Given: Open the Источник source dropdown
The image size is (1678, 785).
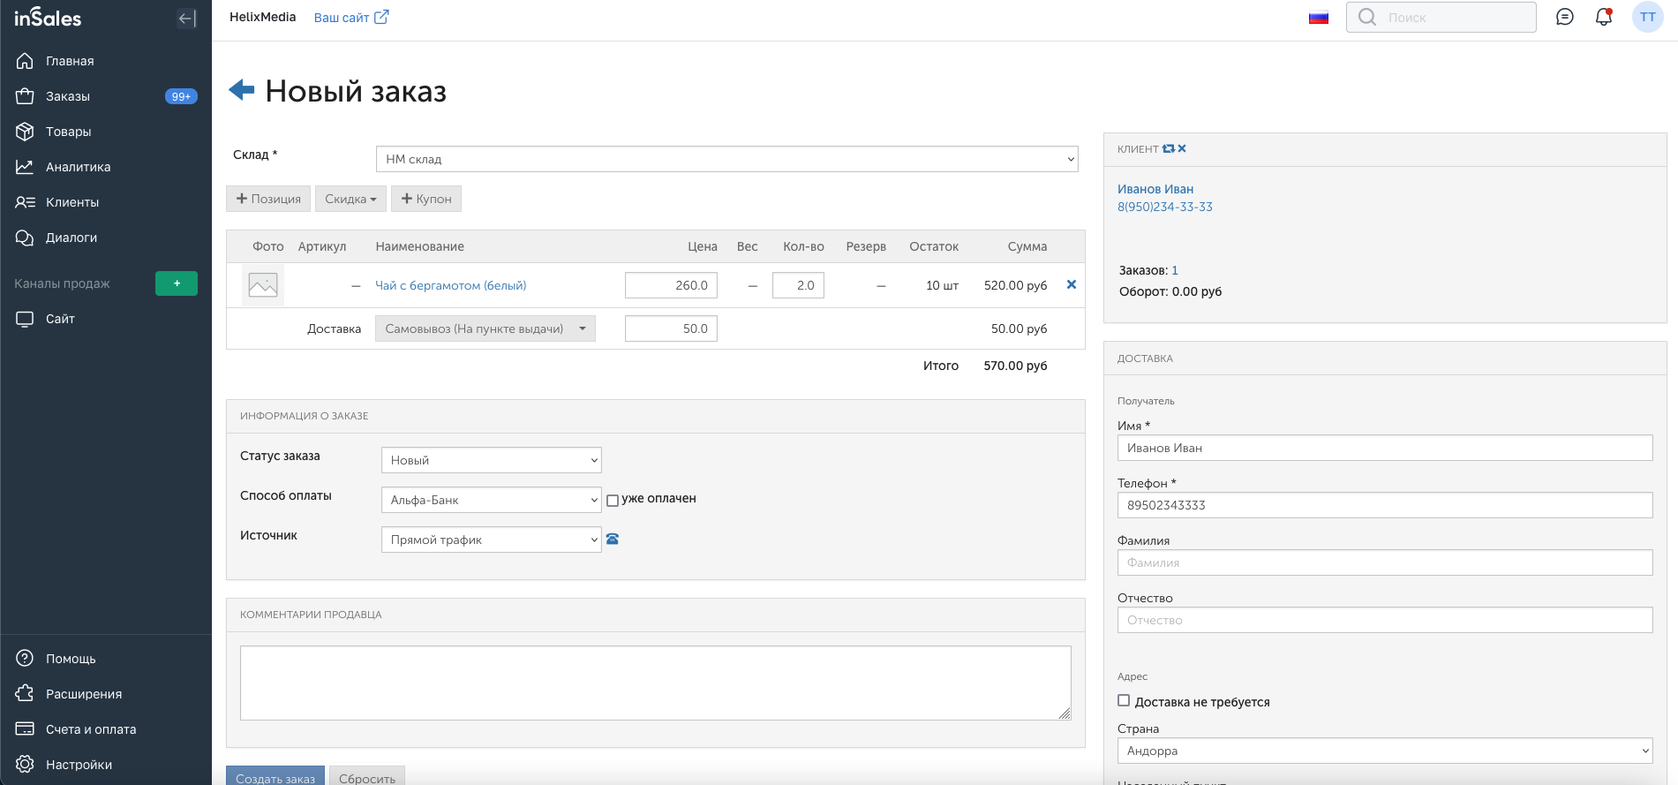Looking at the screenshot, I should 492,540.
